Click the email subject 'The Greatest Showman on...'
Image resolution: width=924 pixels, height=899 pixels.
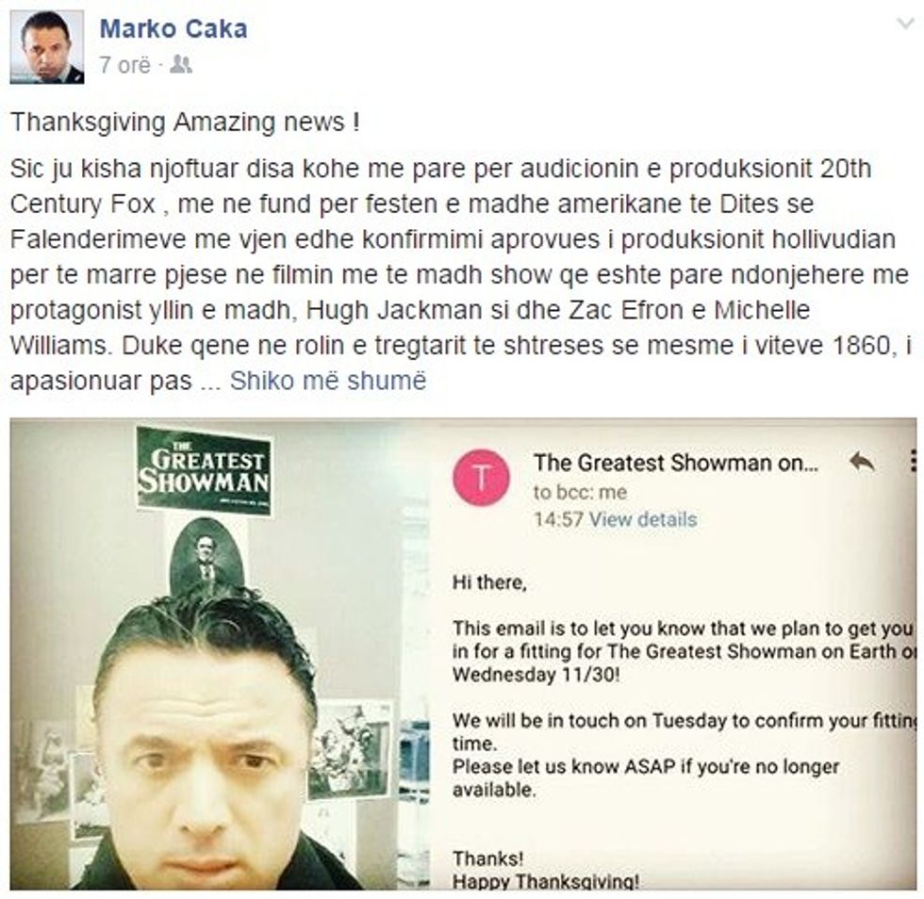[676, 463]
